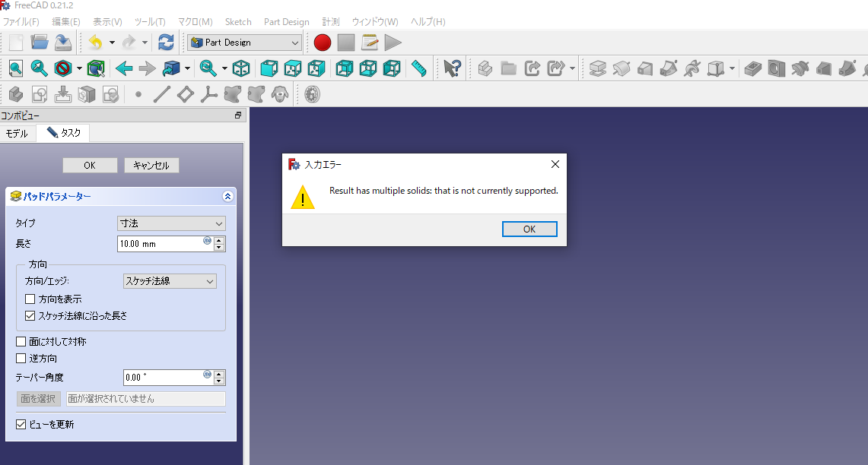Open the Macros editor notepad icon

click(x=369, y=43)
